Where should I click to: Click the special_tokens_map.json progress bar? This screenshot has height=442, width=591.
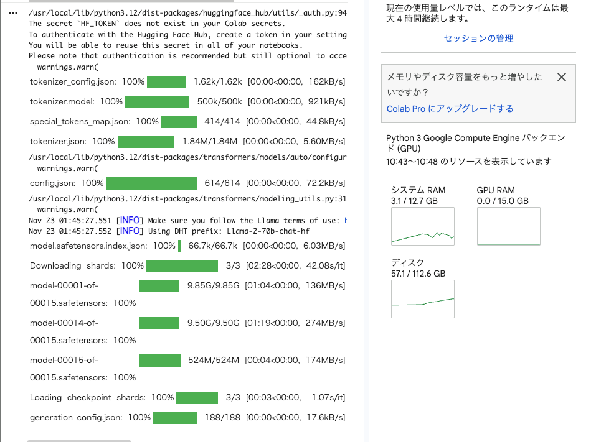179,122
